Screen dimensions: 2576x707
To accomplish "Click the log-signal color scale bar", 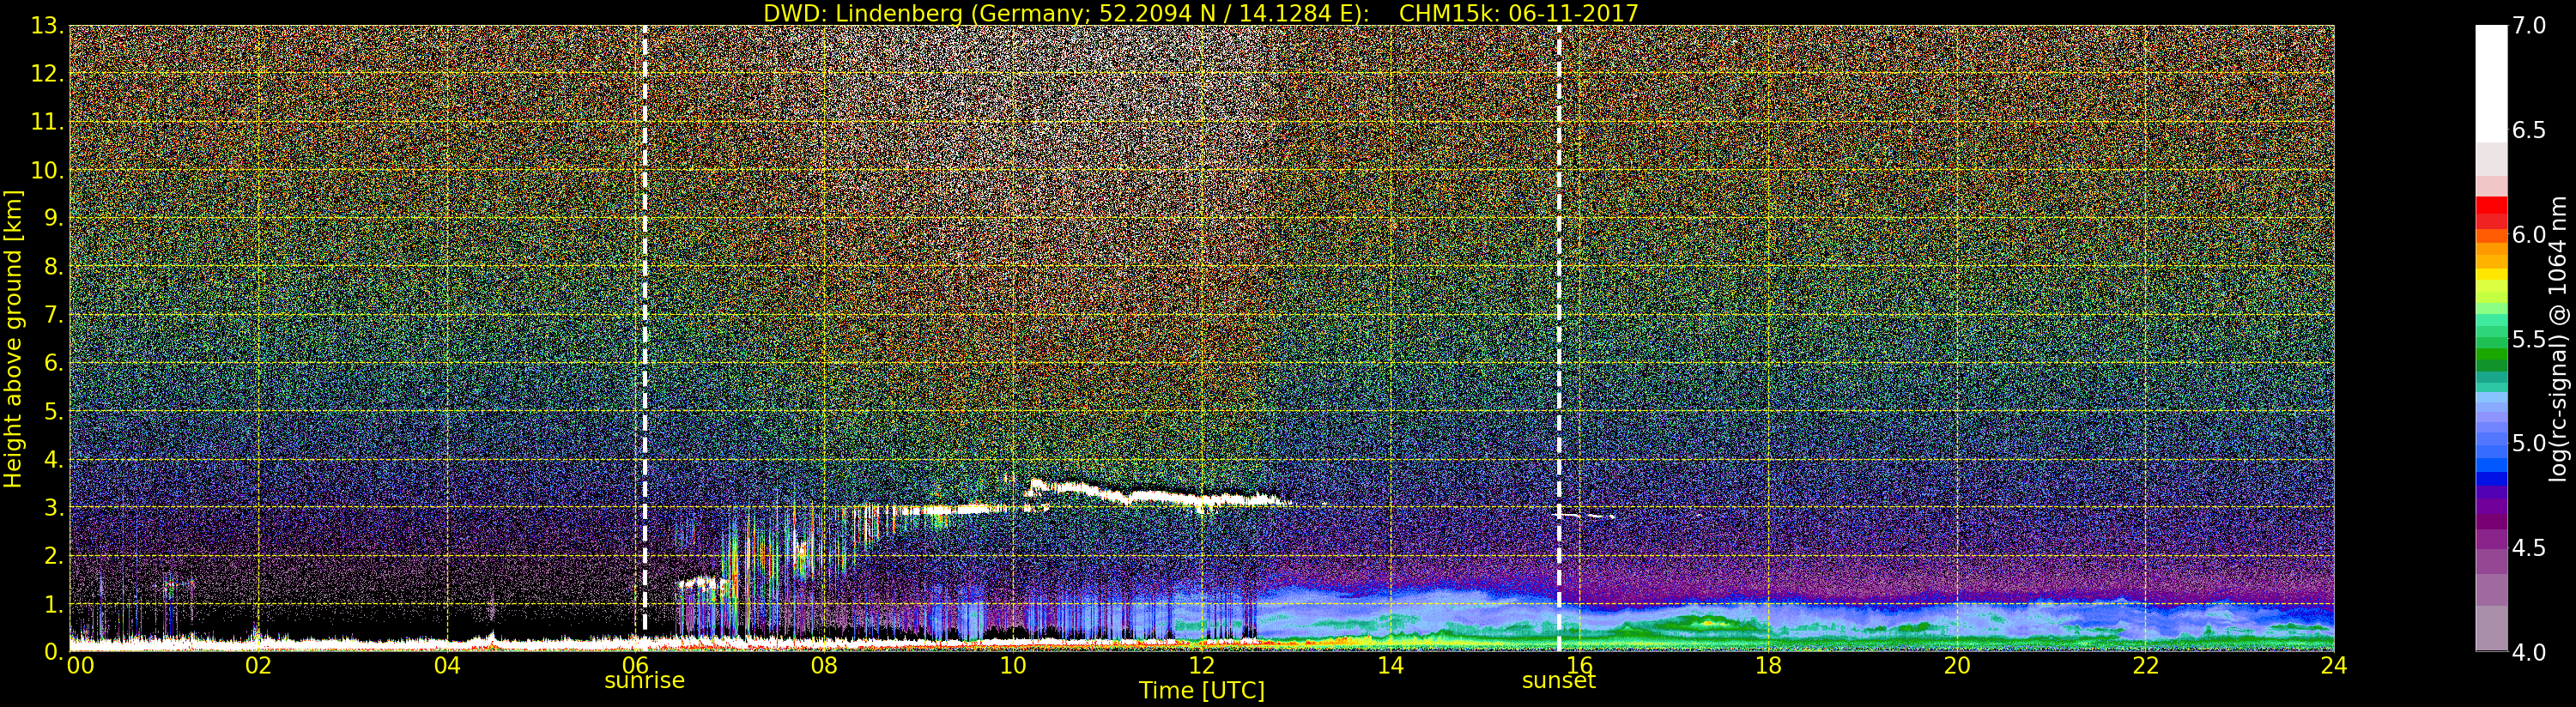I will (x=2490, y=338).
